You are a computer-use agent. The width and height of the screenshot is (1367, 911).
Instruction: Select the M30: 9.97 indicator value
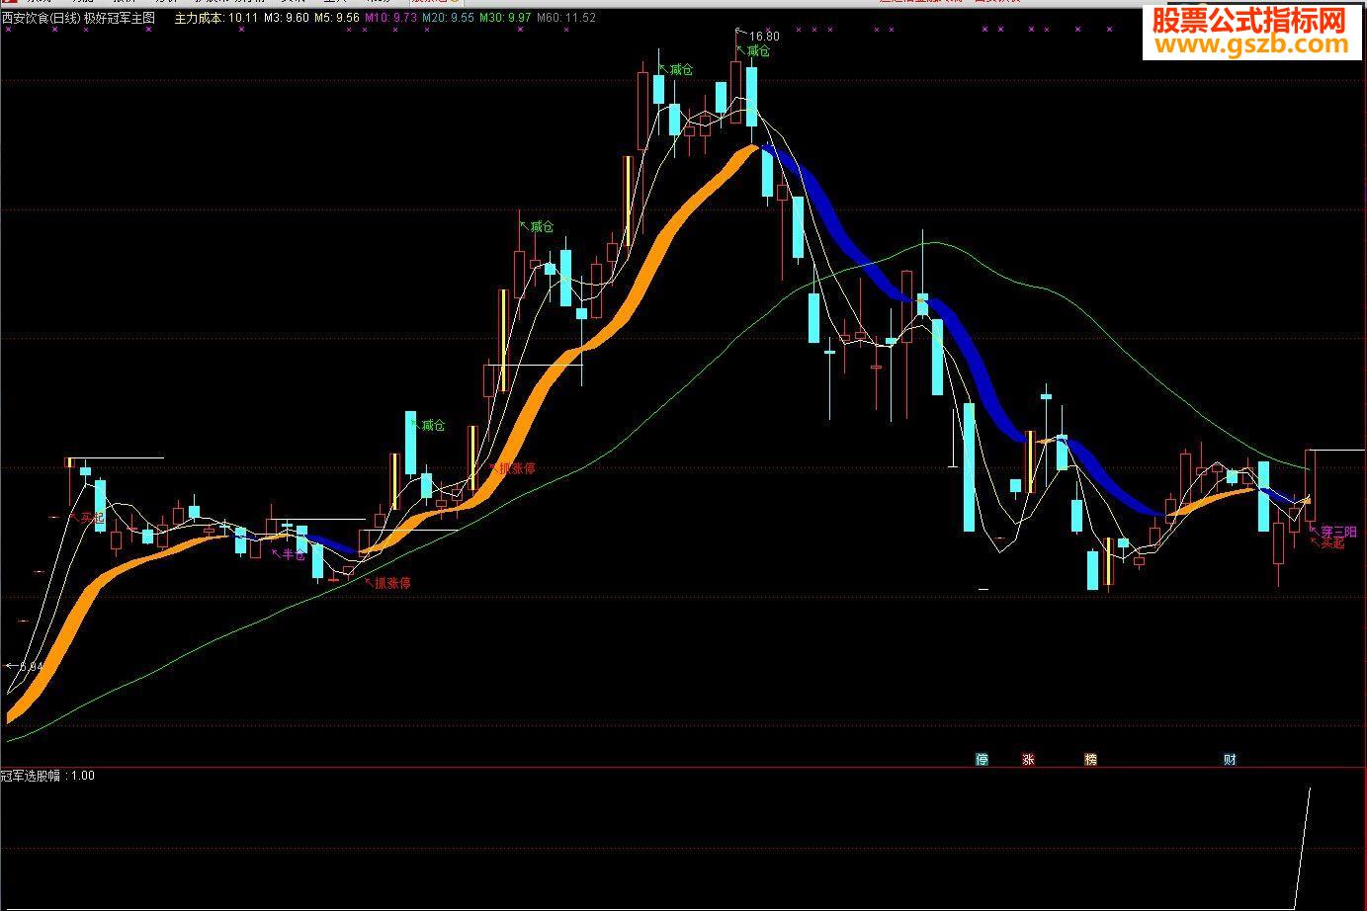coord(506,19)
